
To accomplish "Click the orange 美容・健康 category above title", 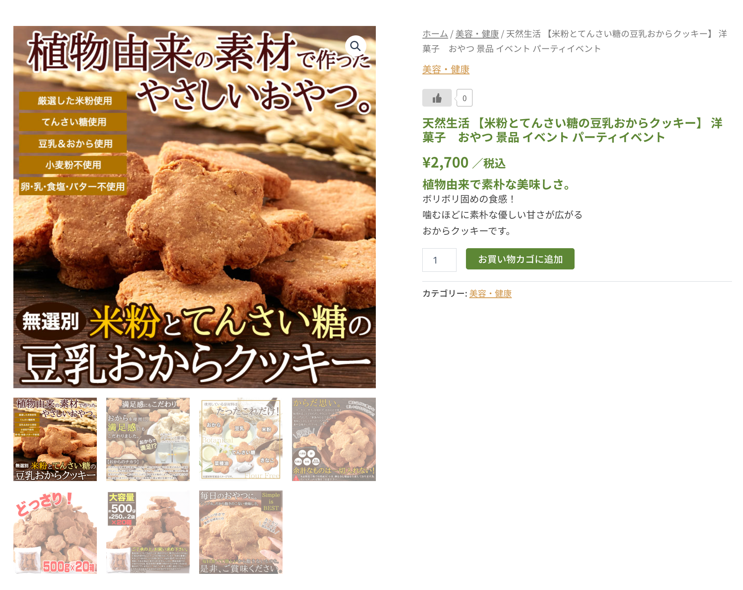I will [x=446, y=70].
